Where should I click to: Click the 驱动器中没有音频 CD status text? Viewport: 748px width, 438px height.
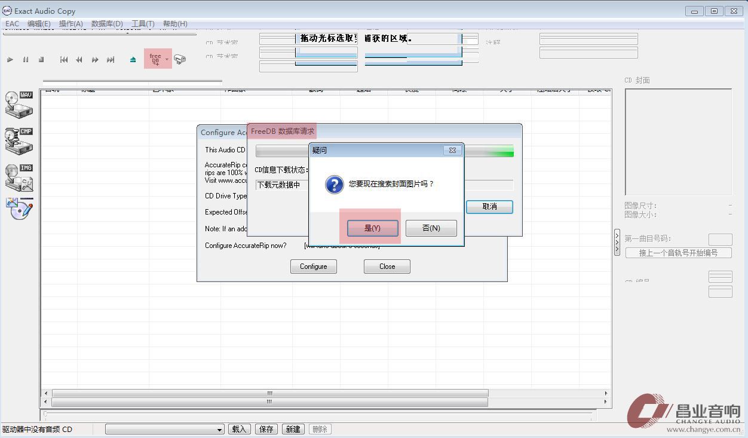(37, 429)
